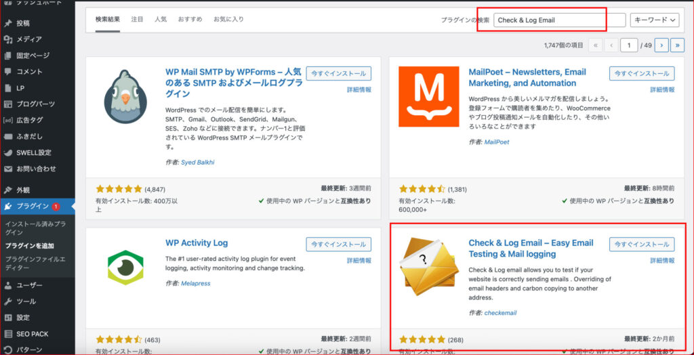Switch to the お気に入り tab
This screenshot has width=694, height=355.
click(228, 20)
